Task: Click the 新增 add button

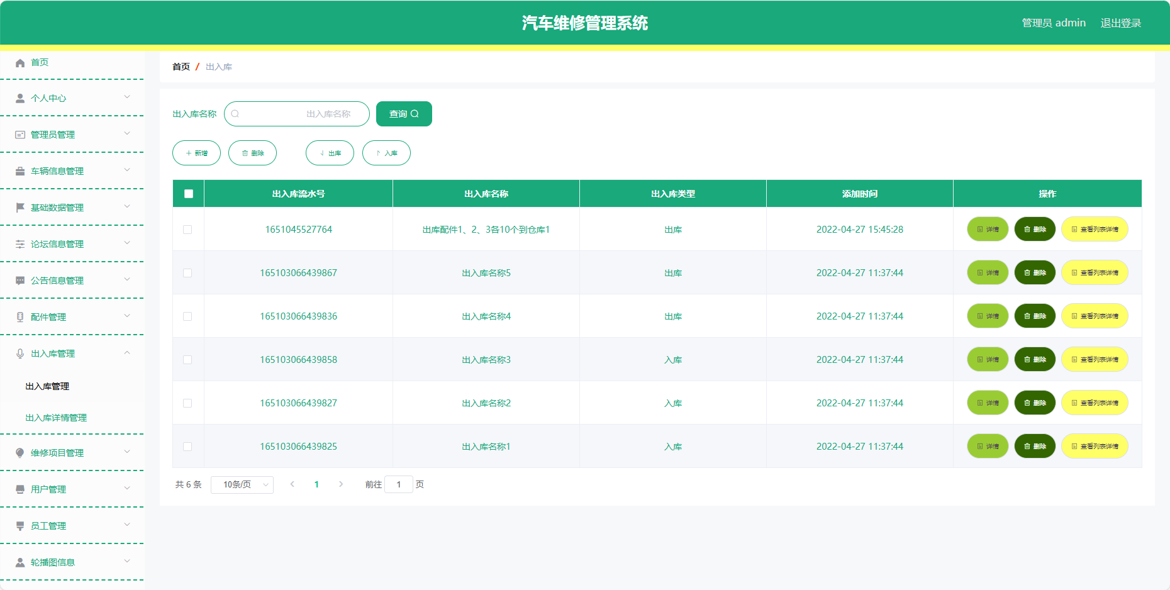Action: [196, 153]
